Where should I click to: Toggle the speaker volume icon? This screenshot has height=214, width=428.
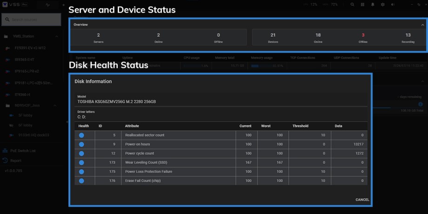pos(393,5)
